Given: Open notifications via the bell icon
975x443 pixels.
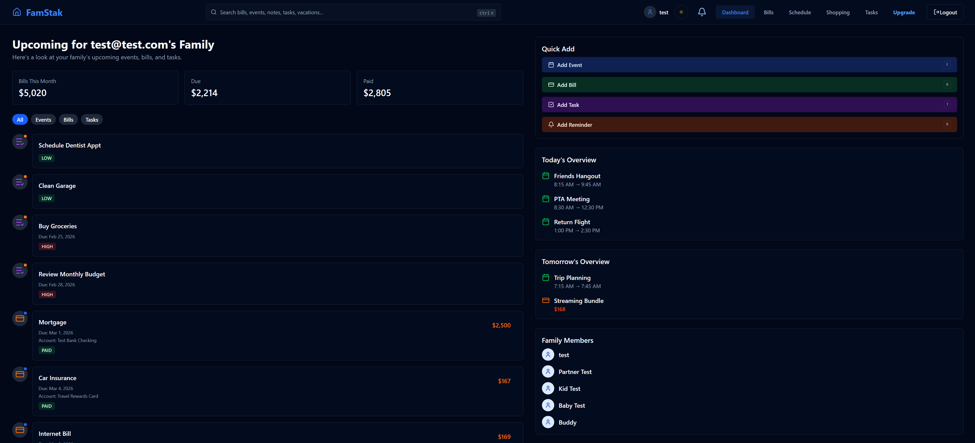Looking at the screenshot, I should 702,12.
